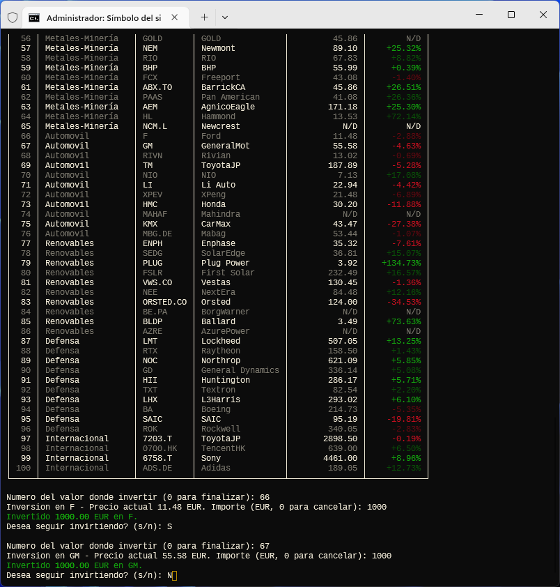Maximize the terminal window

tap(511, 15)
